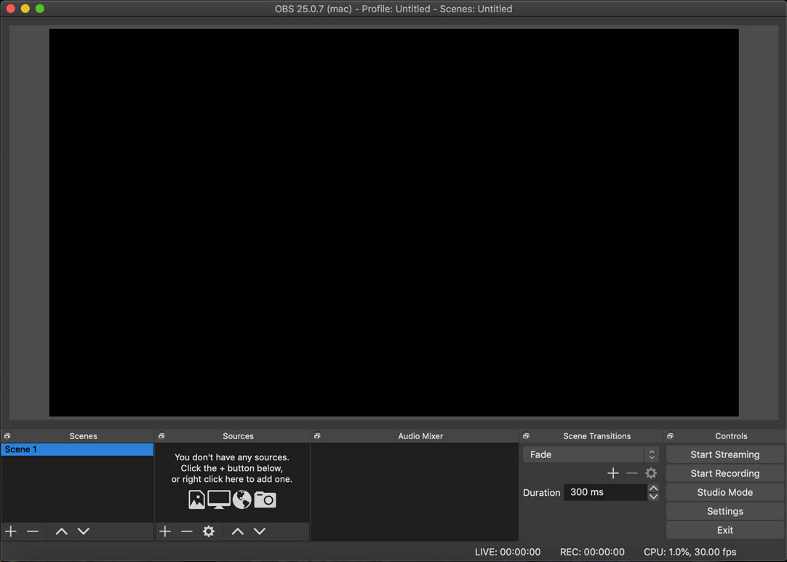Click the REC: 00:00:00 status text

(592, 552)
